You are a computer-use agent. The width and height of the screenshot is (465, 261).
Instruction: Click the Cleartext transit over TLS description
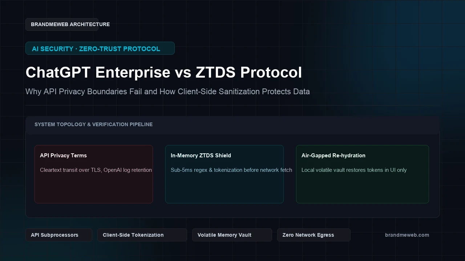click(x=96, y=170)
